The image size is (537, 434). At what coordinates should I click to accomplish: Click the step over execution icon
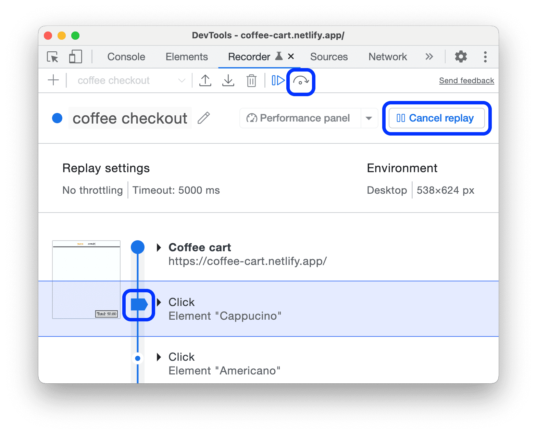pyautogui.click(x=301, y=81)
